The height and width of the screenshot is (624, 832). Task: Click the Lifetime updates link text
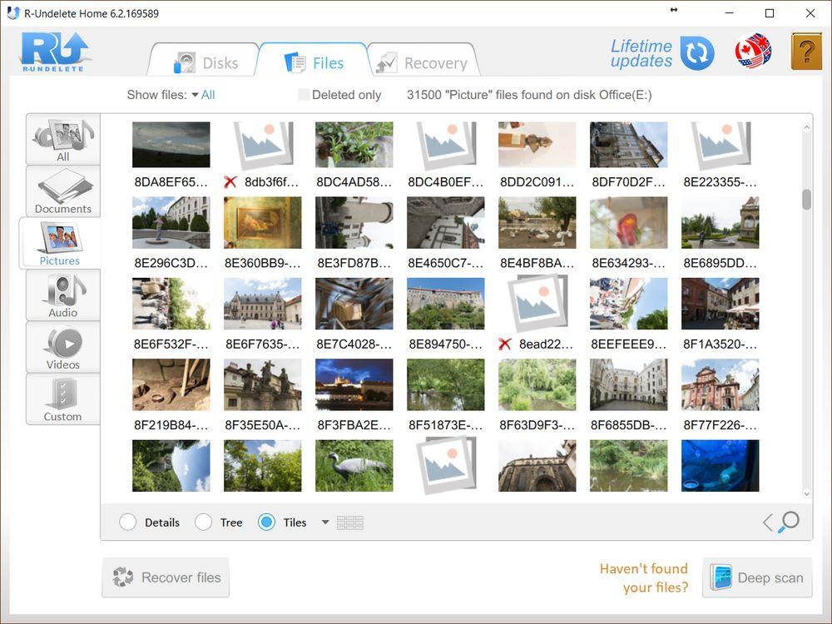coord(641,53)
